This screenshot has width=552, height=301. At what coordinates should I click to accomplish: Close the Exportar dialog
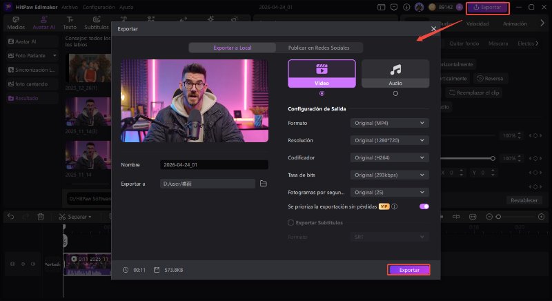pos(433,28)
